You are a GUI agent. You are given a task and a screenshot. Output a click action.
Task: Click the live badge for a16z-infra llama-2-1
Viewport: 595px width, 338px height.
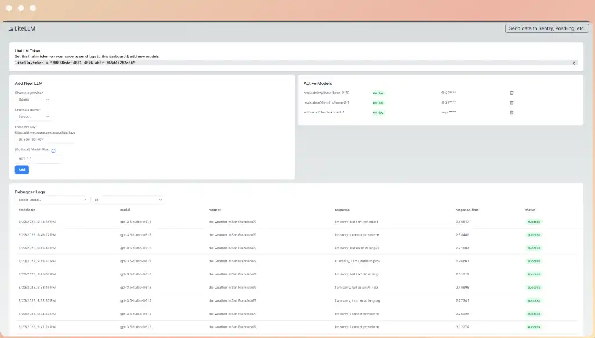point(378,103)
